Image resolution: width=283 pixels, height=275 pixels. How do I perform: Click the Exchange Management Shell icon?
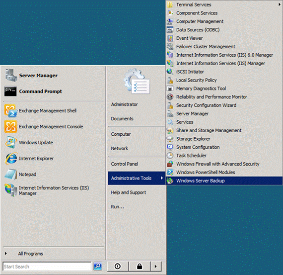(11, 111)
